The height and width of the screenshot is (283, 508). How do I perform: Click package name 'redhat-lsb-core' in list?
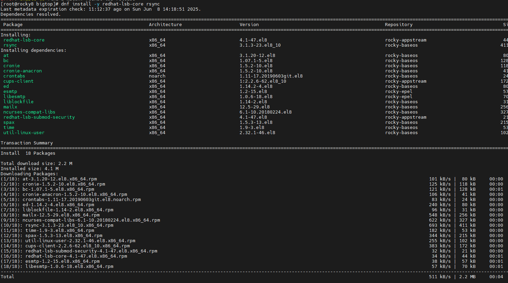pyautogui.click(x=24, y=40)
